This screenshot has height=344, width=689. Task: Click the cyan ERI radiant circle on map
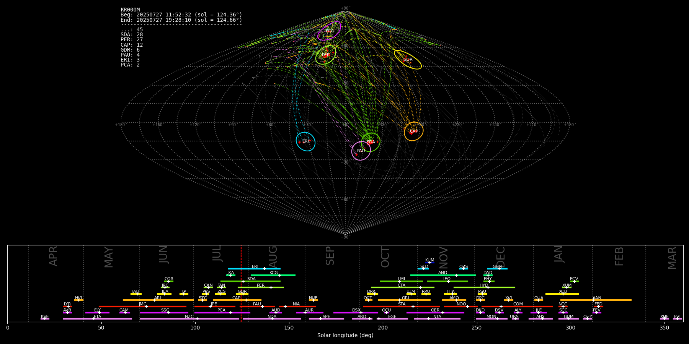[x=305, y=141]
